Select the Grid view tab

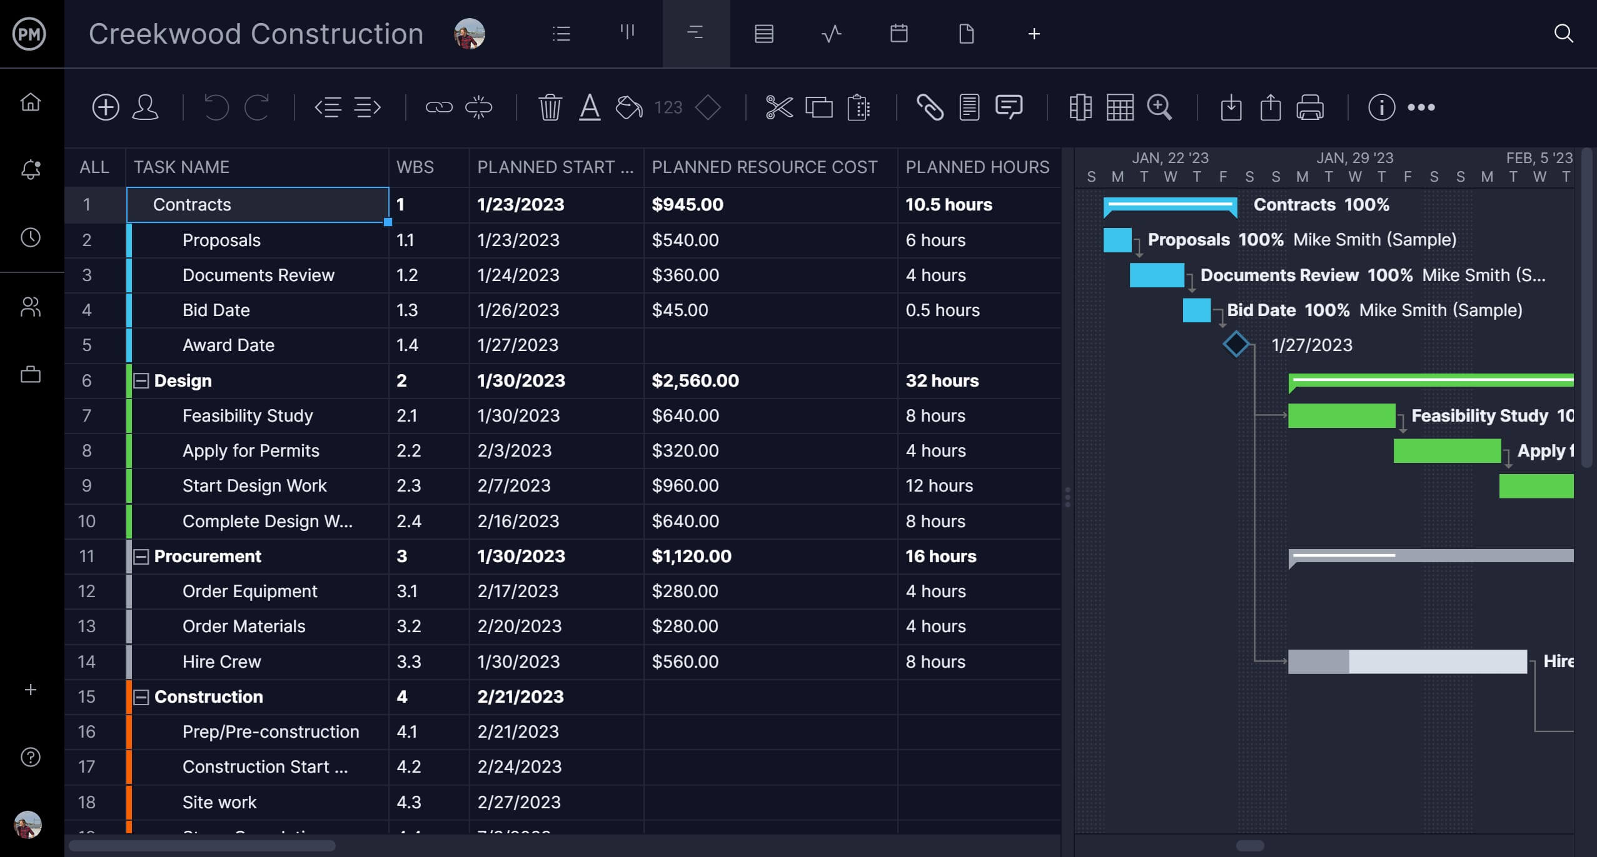[x=763, y=32]
